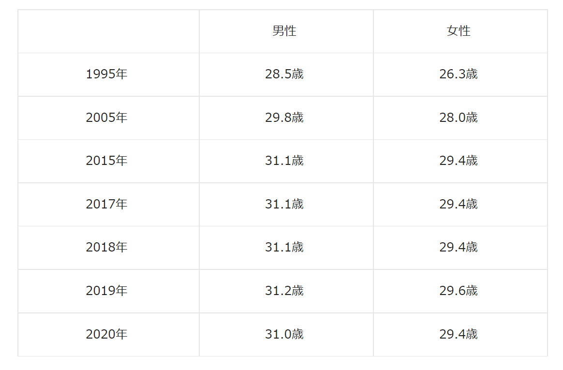Select the 2017年 row label
Screen dimensions: 563x370
(106, 204)
